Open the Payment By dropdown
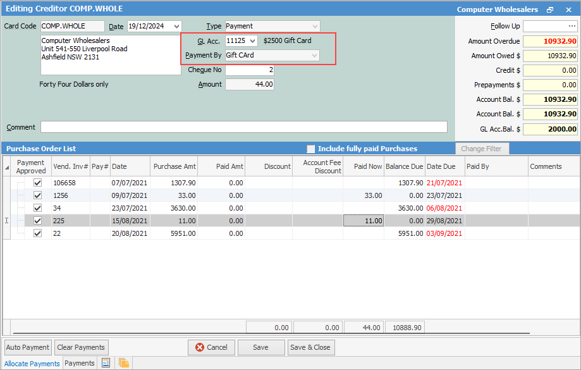The height and width of the screenshot is (370, 581). tap(314, 56)
